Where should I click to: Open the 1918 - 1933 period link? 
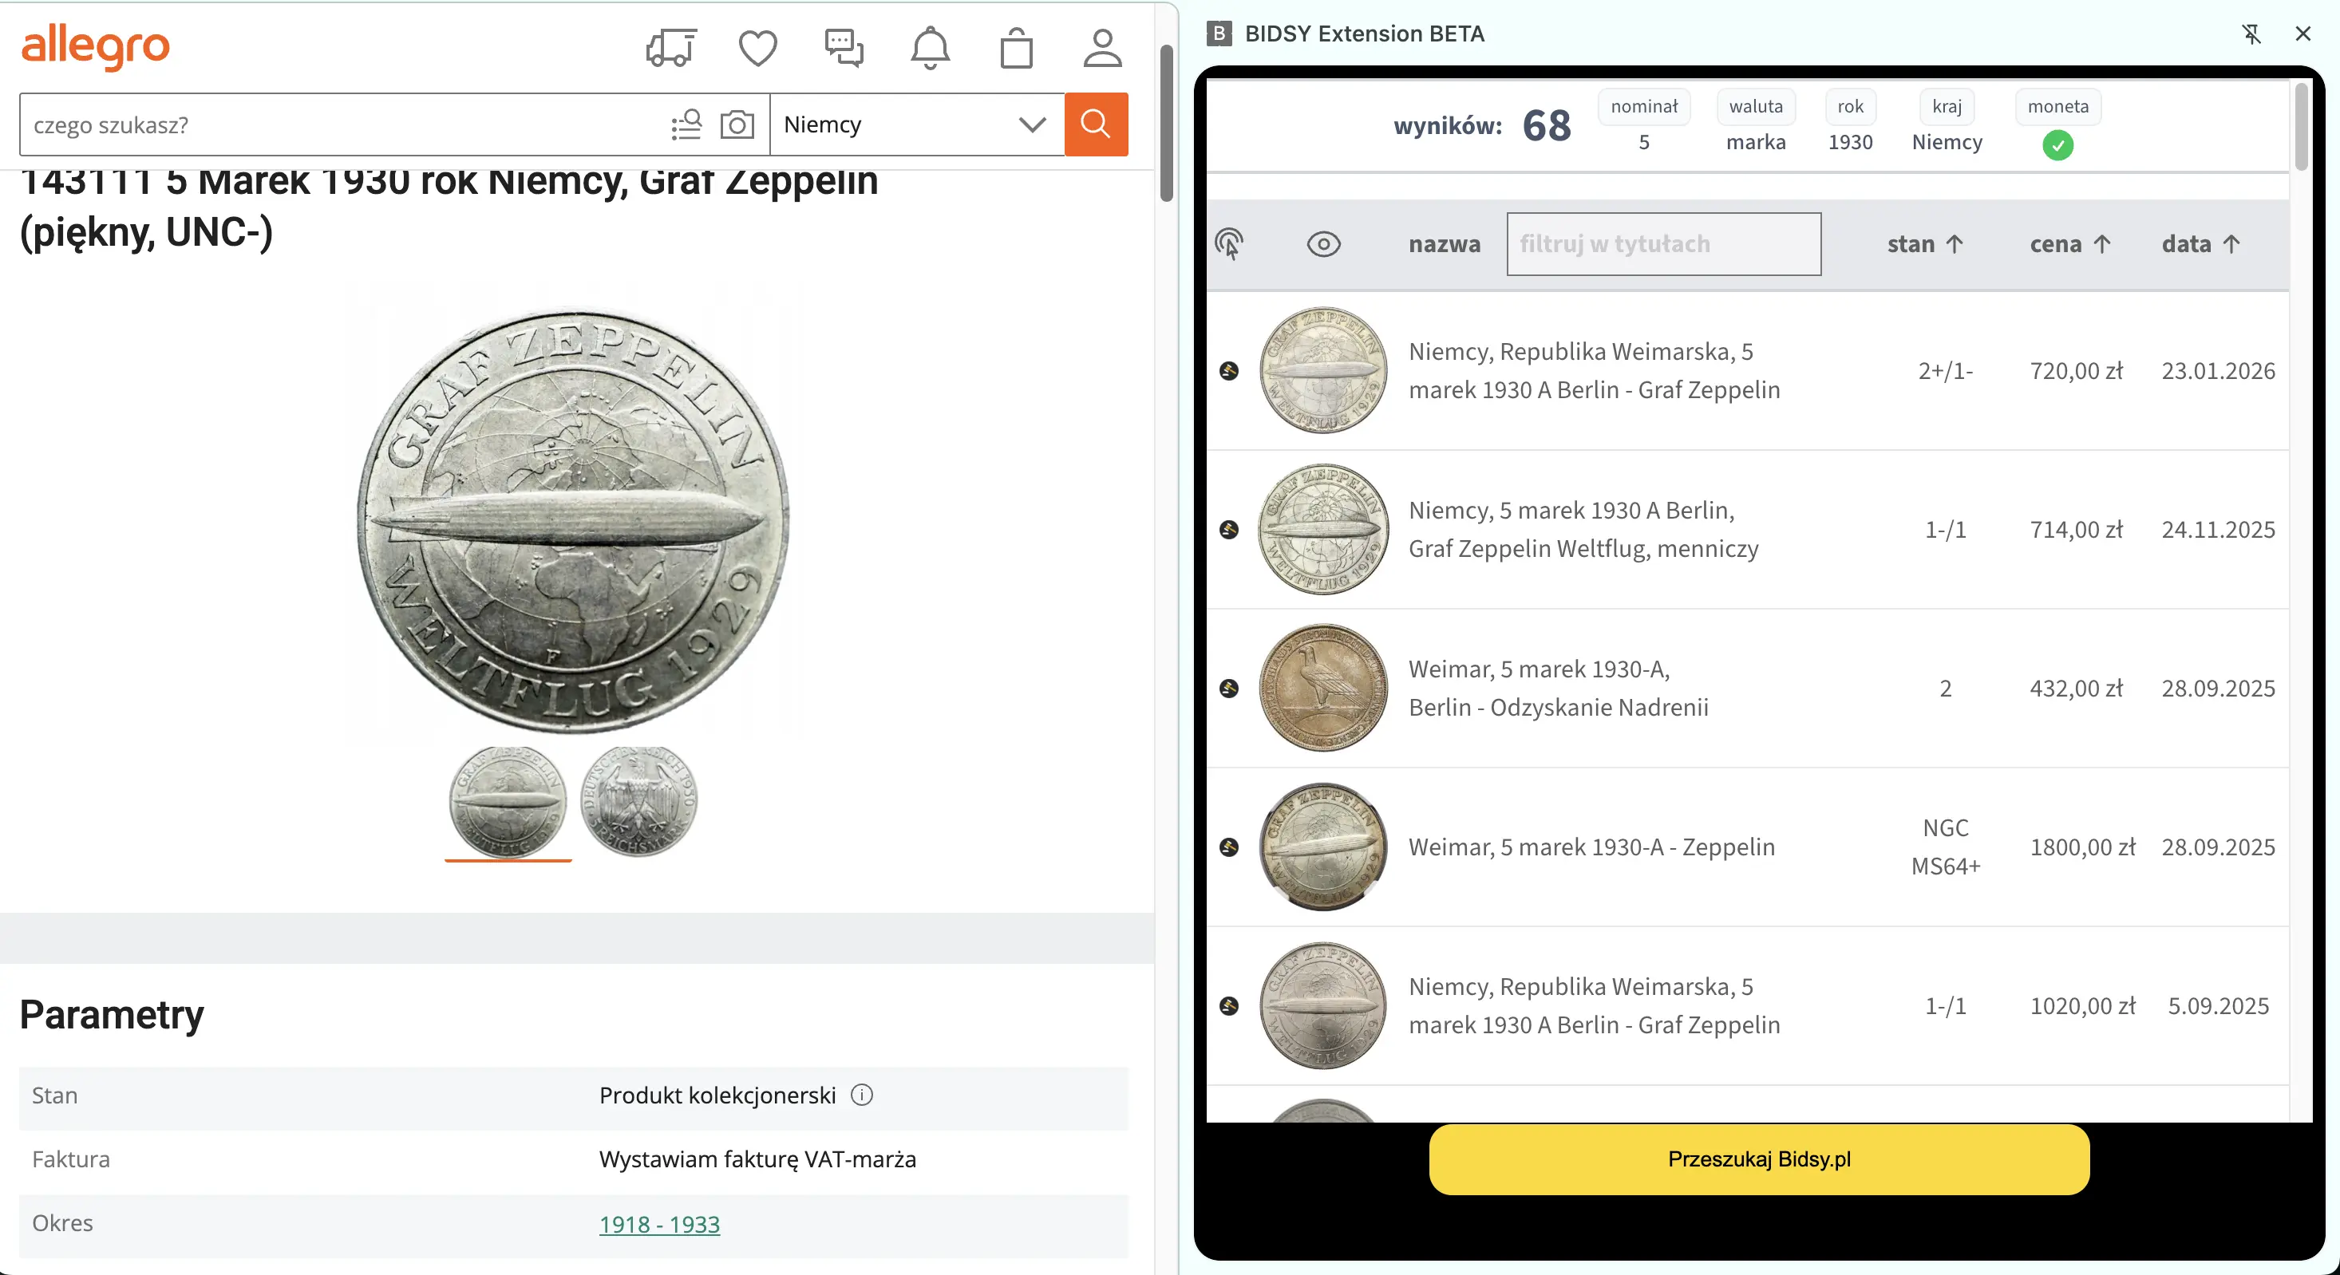(x=659, y=1224)
